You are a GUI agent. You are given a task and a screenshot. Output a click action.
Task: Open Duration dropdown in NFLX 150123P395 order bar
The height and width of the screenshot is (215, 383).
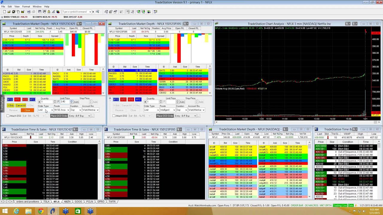coord(186,110)
